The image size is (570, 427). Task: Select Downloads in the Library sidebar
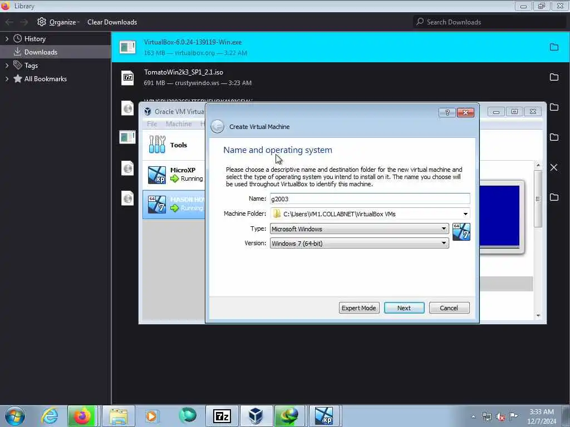coord(55,52)
